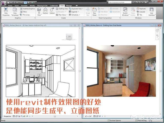Cascade the open windows
This screenshot has height=123, width=164.
tap(141, 12)
